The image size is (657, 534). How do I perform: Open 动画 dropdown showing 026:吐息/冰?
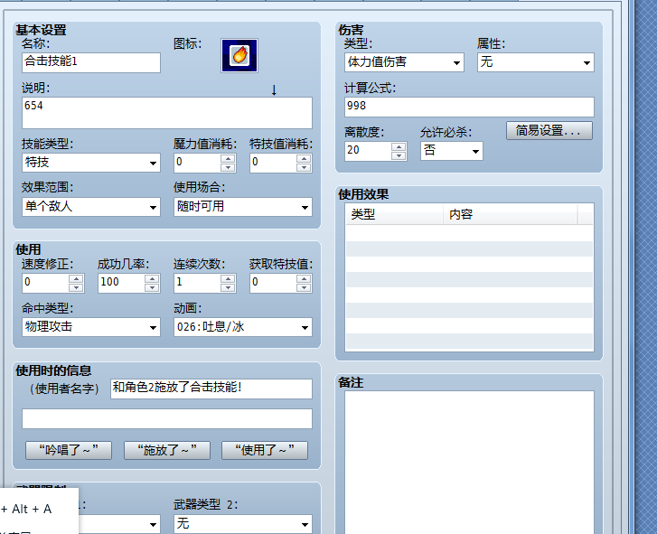coord(242,327)
